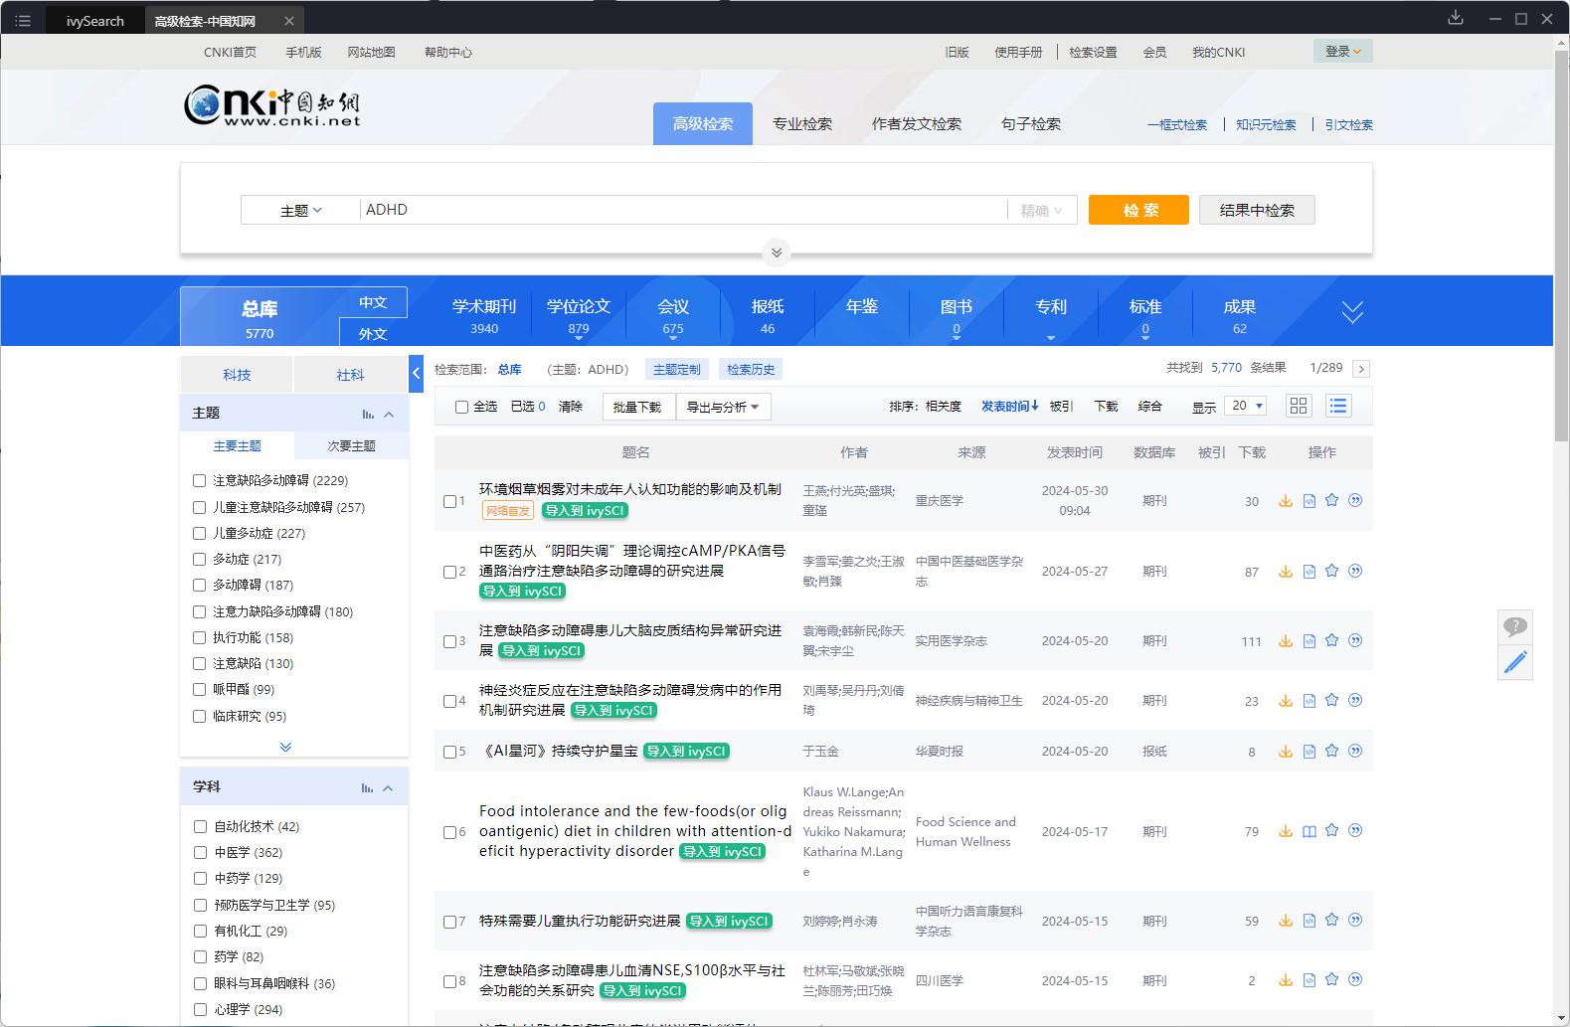The height and width of the screenshot is (1027, 1570).
Task: Select 学术期刊 database tab
Action: [x=484, y=315]
